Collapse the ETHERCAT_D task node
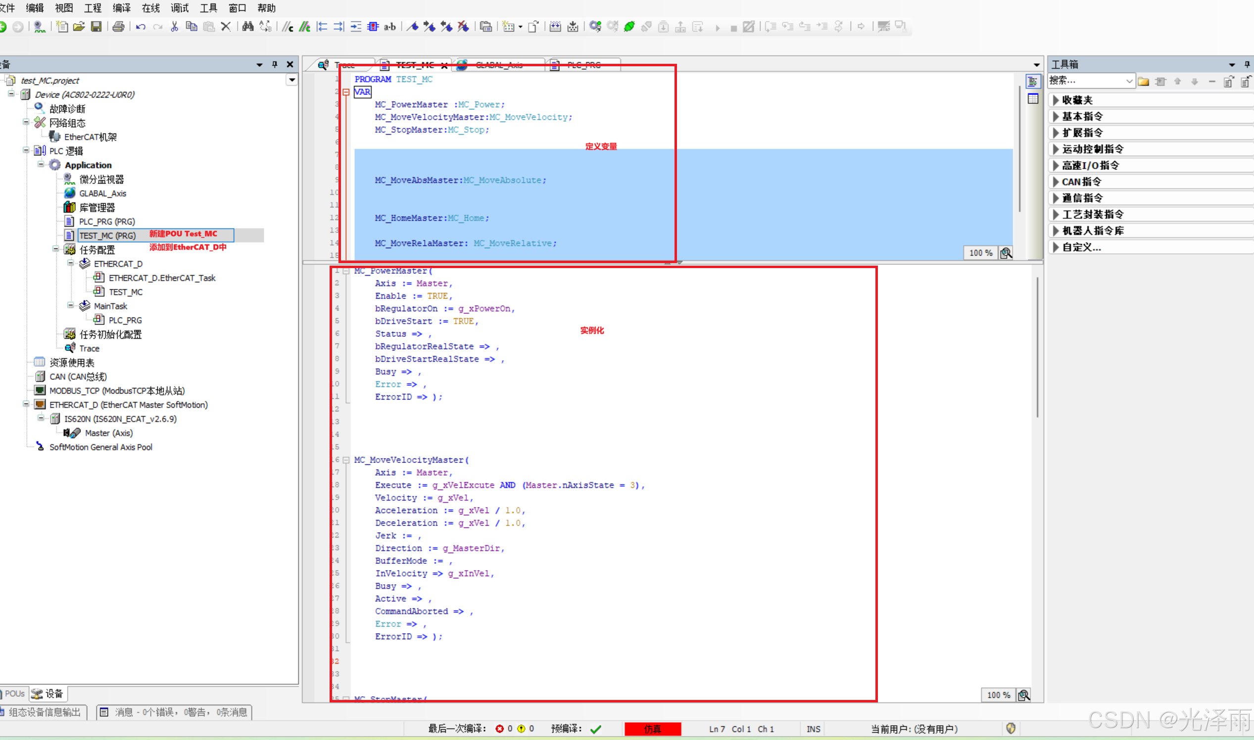The image size is (1254, 740). tap(71, 263)
